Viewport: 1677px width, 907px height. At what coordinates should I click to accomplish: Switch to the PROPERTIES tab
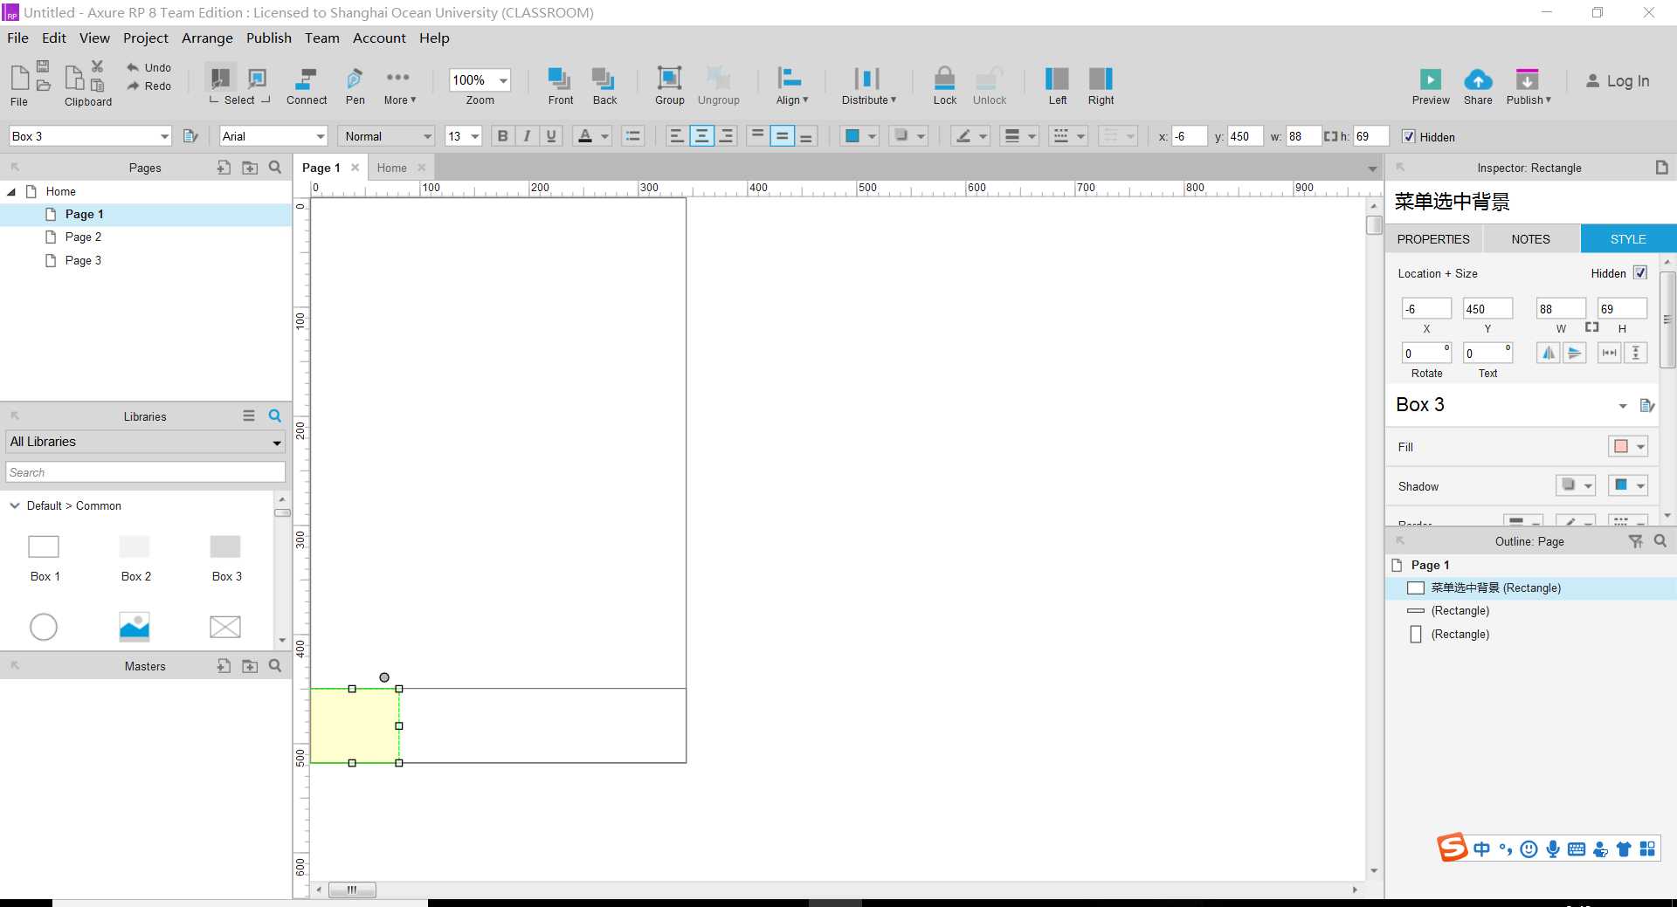click(x=1433, y=239)
